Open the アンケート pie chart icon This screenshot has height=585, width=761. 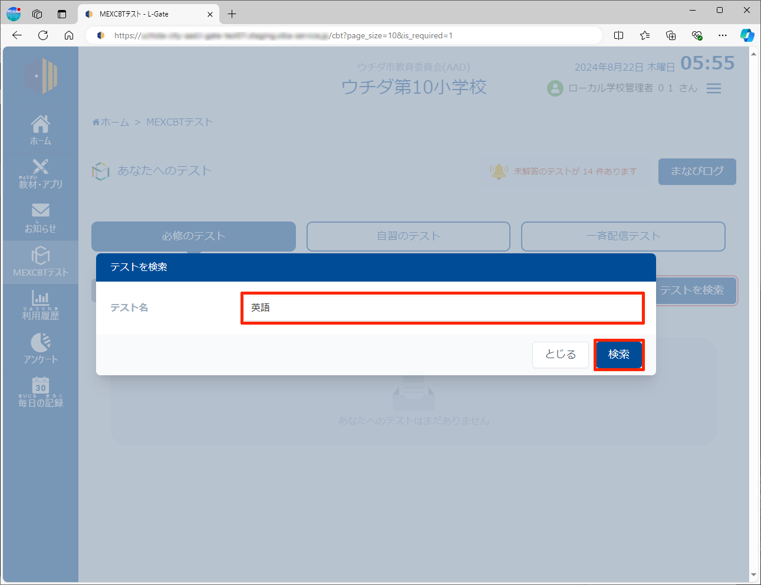coord(41,348)
